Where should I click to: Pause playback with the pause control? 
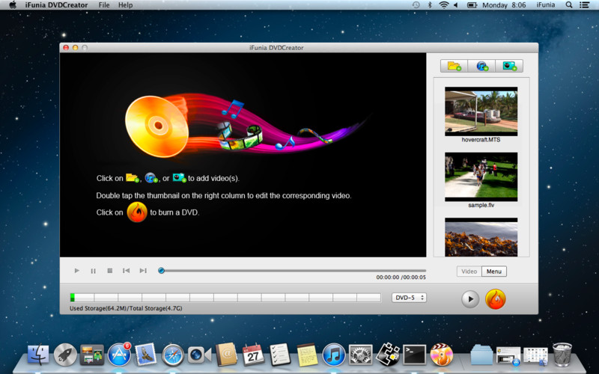(93, 271)
